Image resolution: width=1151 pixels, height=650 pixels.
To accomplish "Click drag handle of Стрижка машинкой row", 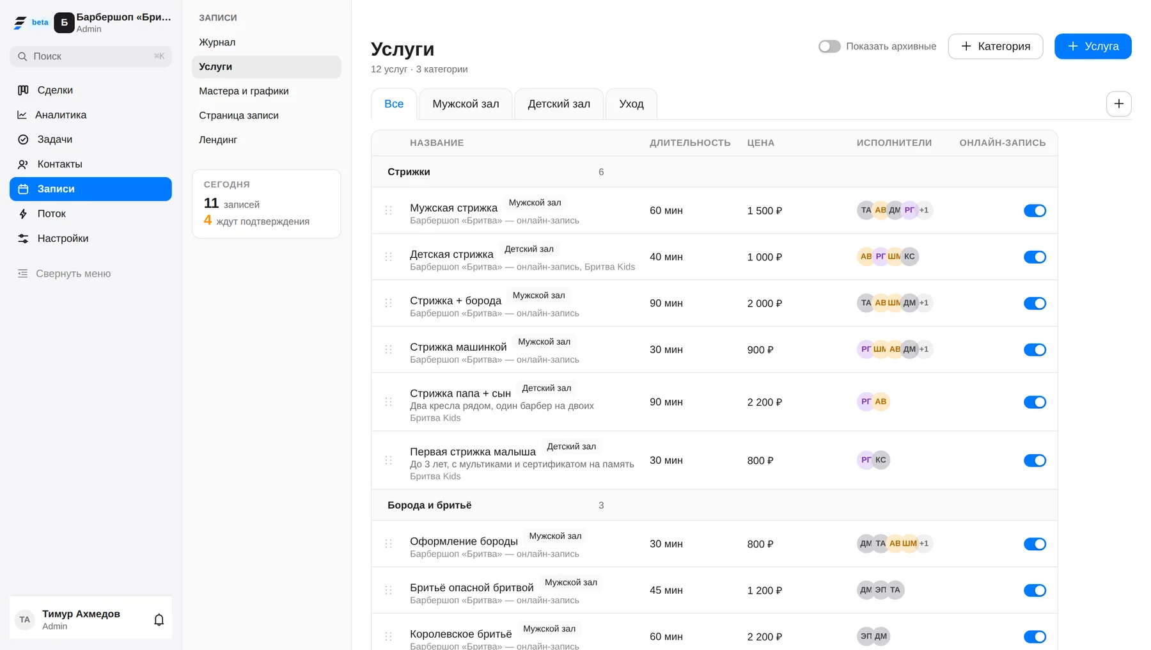I will coord(388,349).
